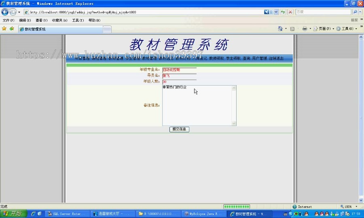
Task: Click the 开始 Start button
Action: click(13, 214)
